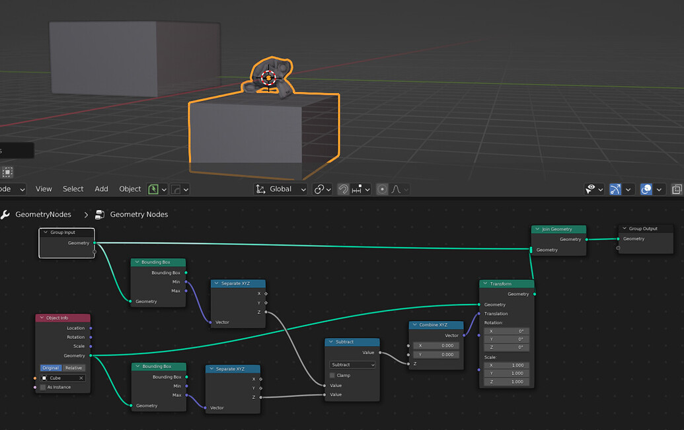Collapse the Join Geometry node
684x430 pixels.
point(537,229)
